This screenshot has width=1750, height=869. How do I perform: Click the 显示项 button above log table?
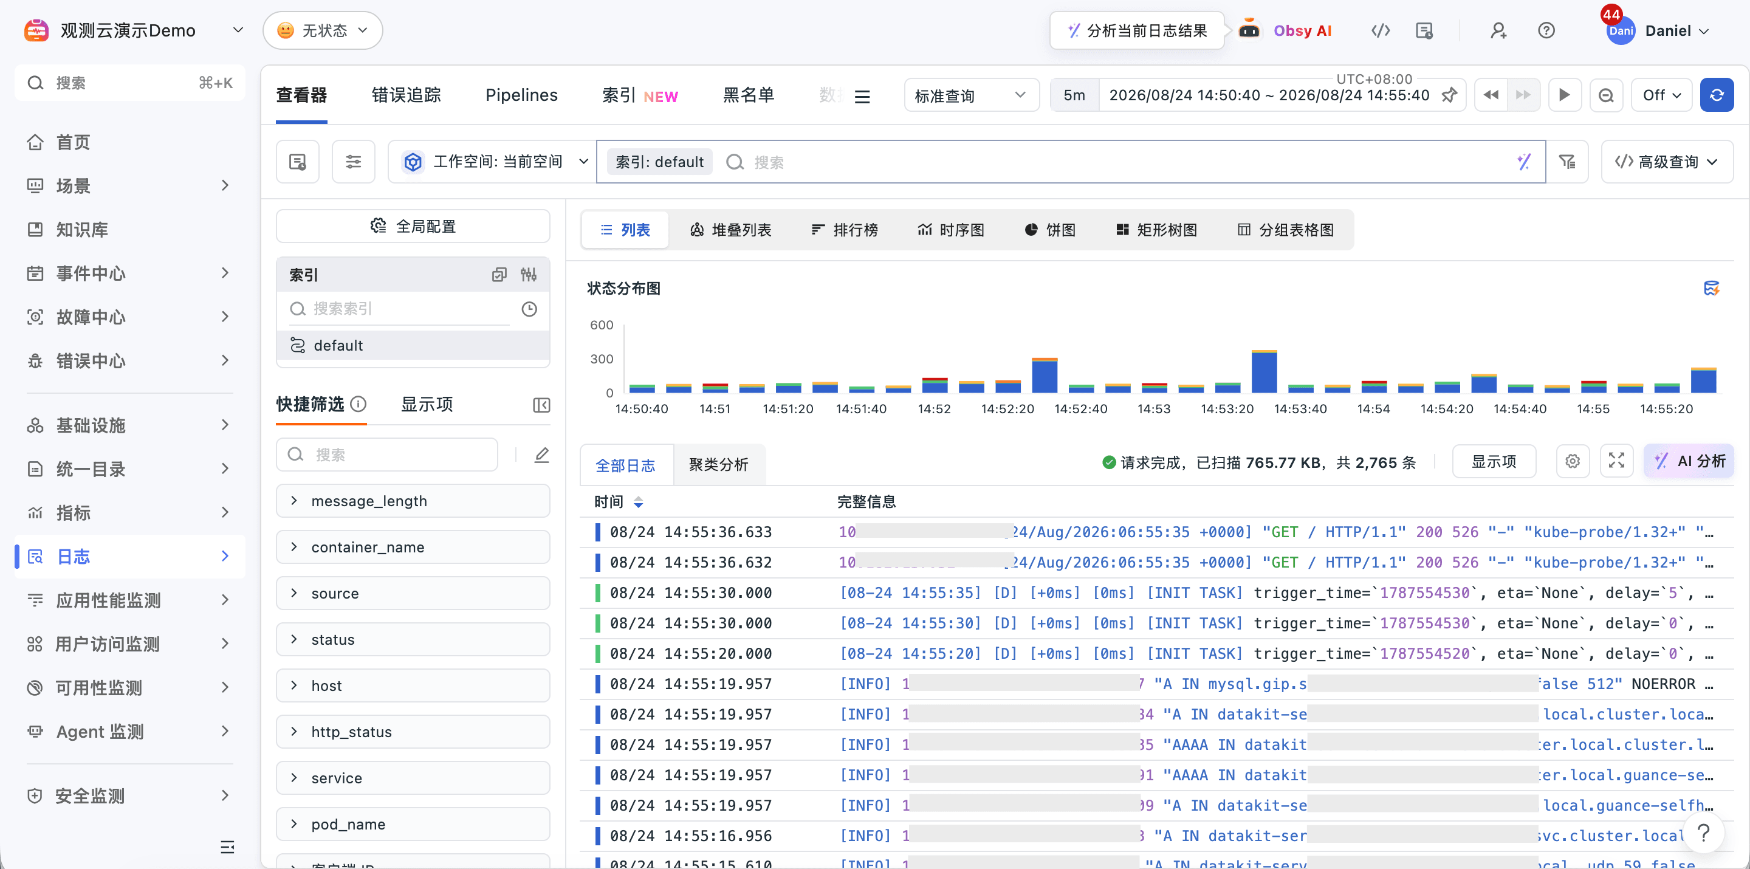[x=1494, y=462]
